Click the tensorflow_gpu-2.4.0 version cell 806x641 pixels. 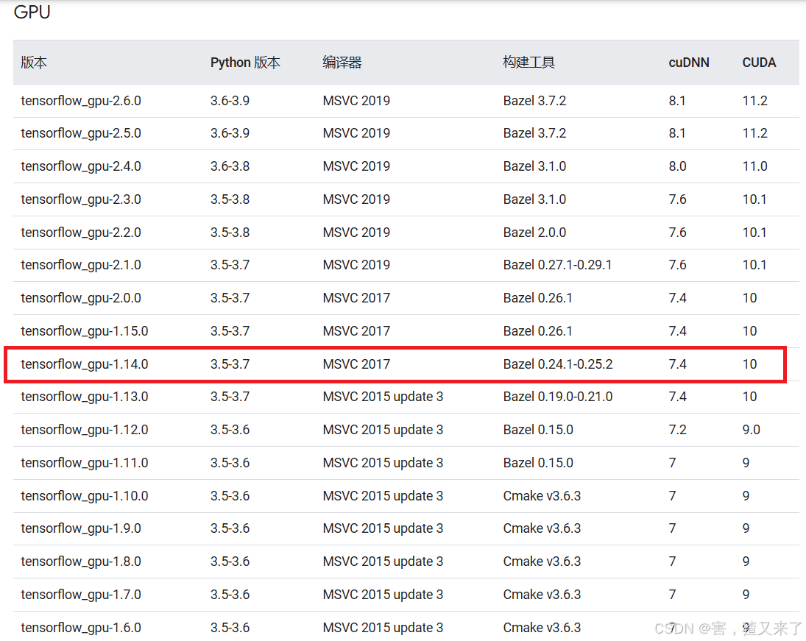pos(81,166)
